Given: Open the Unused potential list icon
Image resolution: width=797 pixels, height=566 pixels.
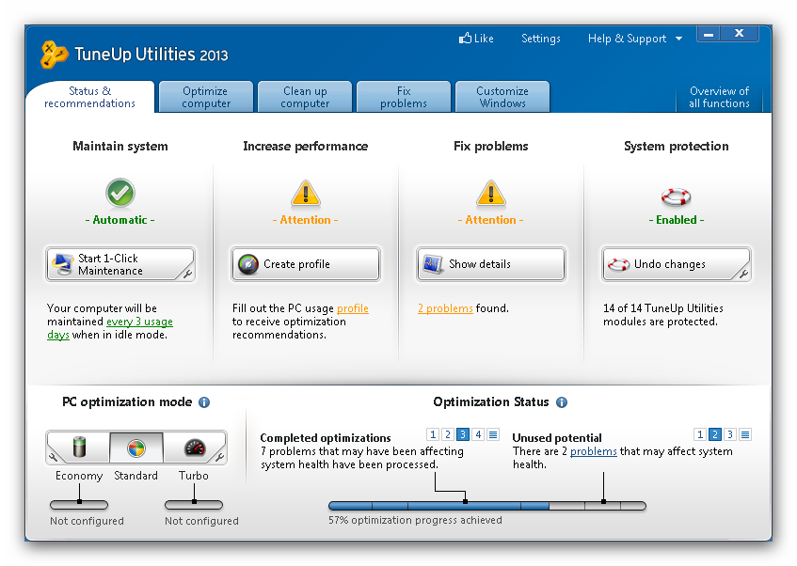Looking at the screenshot, I should coord(745,434).
